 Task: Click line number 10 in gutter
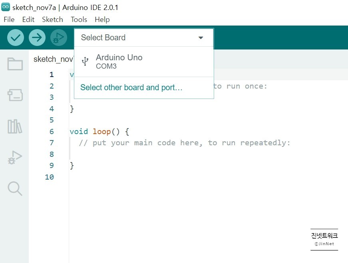[x=49, y=177]
